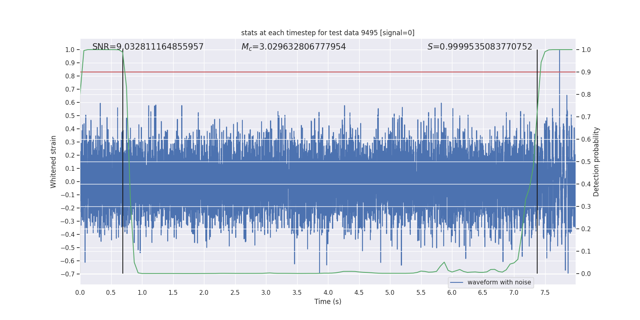Click the Mc chirp mass annotation
Image resolution: width=640 pixels, height=320 pixels.
point(294,47)
